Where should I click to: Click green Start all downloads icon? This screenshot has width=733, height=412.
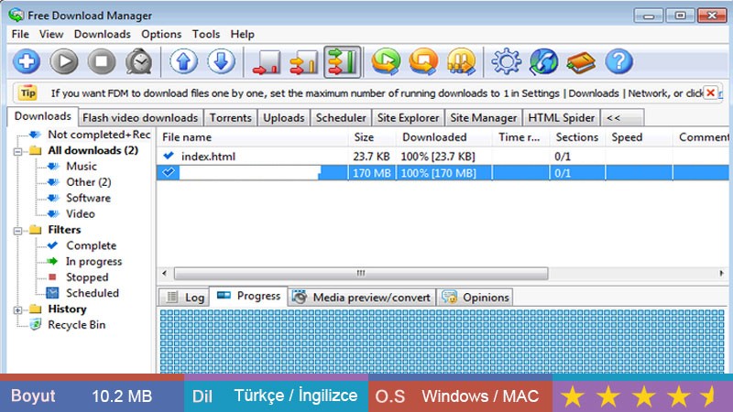(386, 61)
